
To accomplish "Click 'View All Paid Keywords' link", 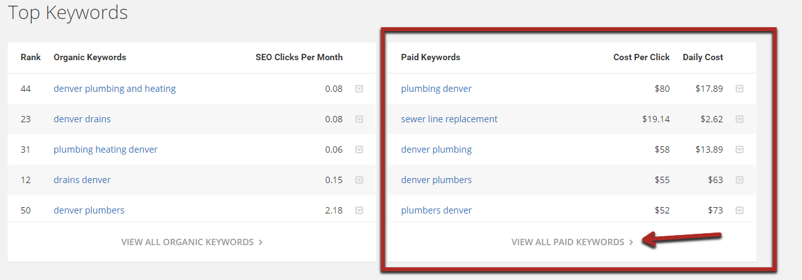I will coord(572,242).
